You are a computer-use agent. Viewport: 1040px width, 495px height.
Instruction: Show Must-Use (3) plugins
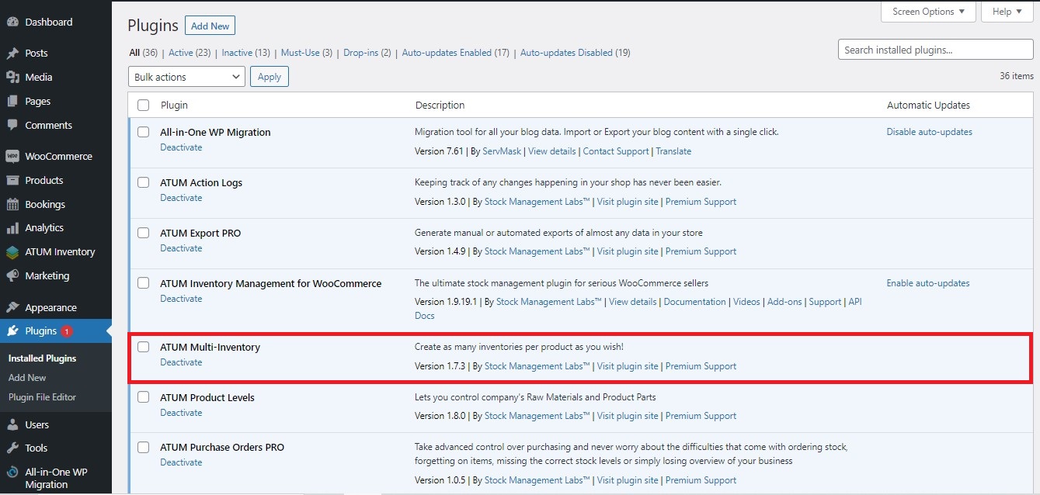(x=307, y=53)
